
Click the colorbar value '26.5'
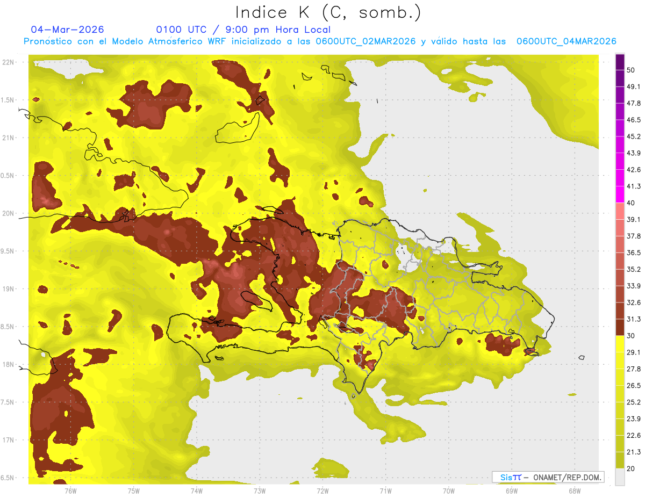coord(634,385)
